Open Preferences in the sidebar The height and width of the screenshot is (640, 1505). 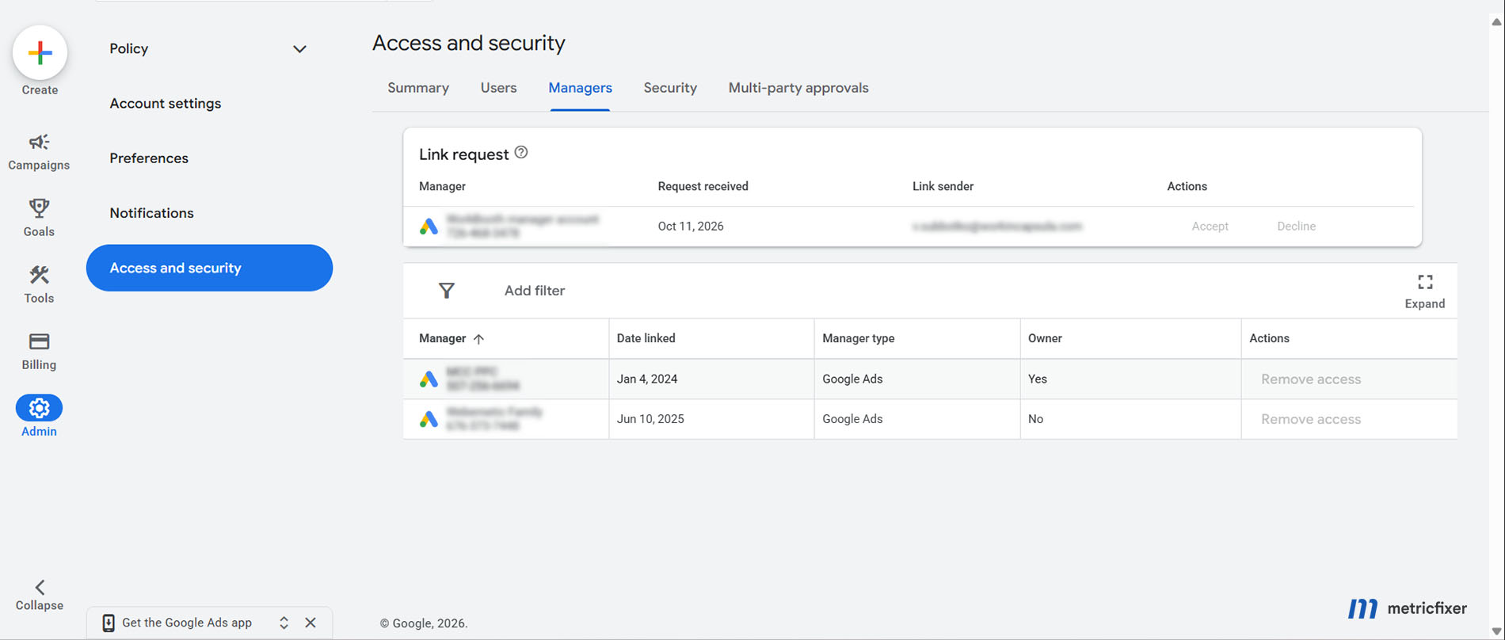point(149,158)
